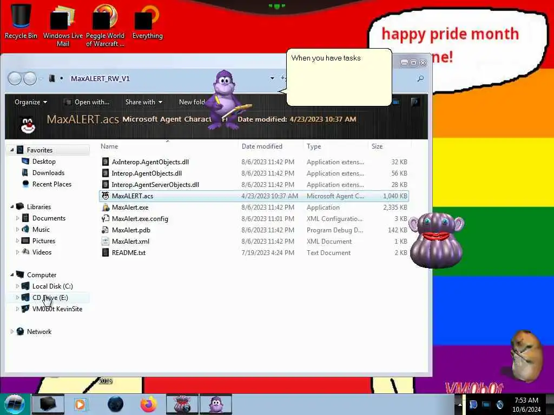
Task: Expand the Local Disk (C:) node
Action: click(17, 286)
